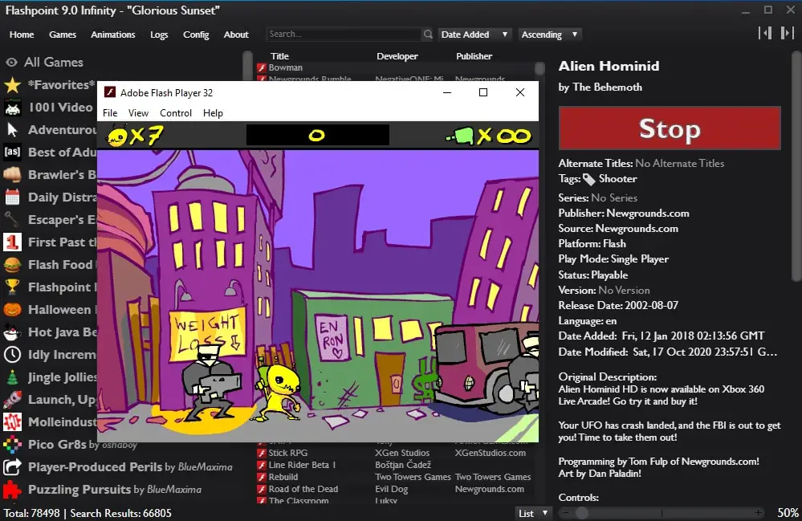Viewport: 802px width, 521px height.
Task: Click the Flashpoint trophy icon
Action: click(x=12, y=287)
